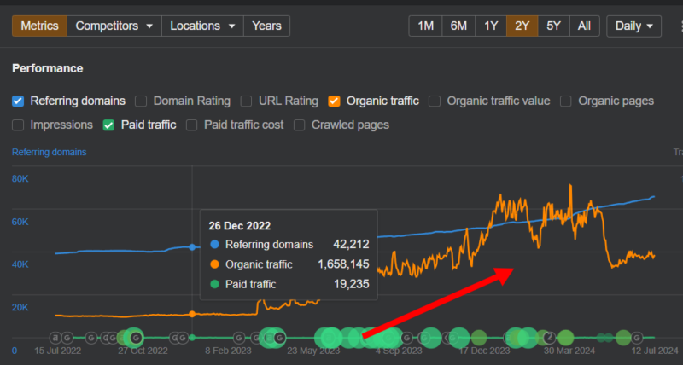Click the orange organic traffic data point
This screenshot has height=365, width=683.
pos(192,314)
